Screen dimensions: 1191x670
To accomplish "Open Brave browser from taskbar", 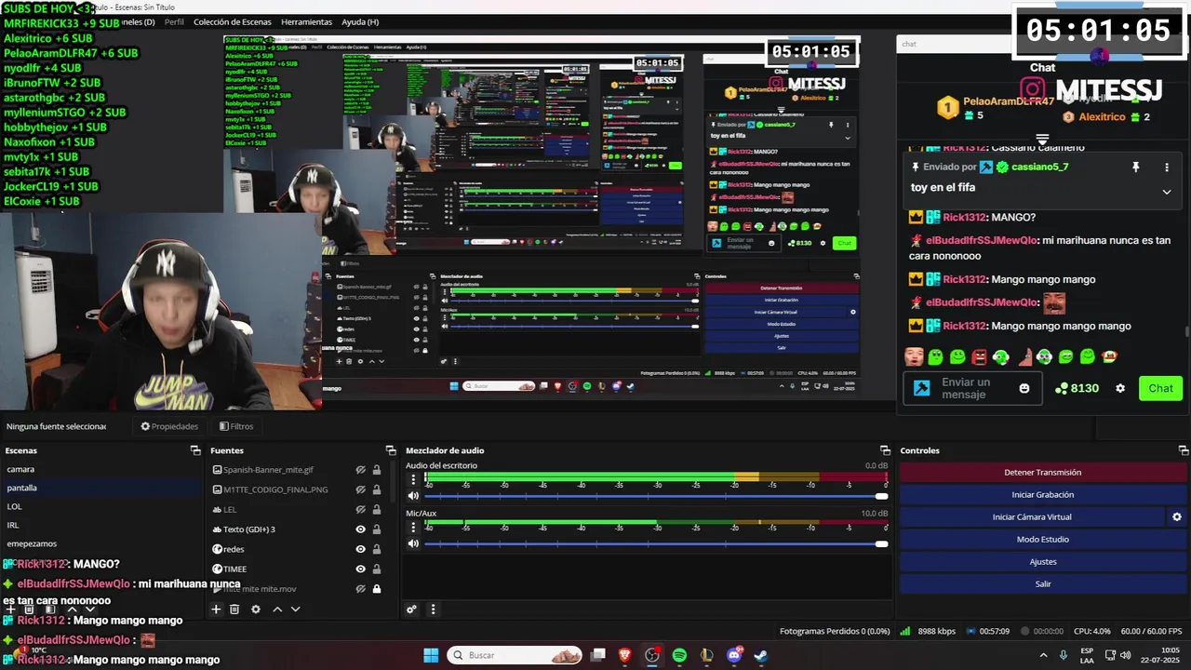I will point(624,655).
